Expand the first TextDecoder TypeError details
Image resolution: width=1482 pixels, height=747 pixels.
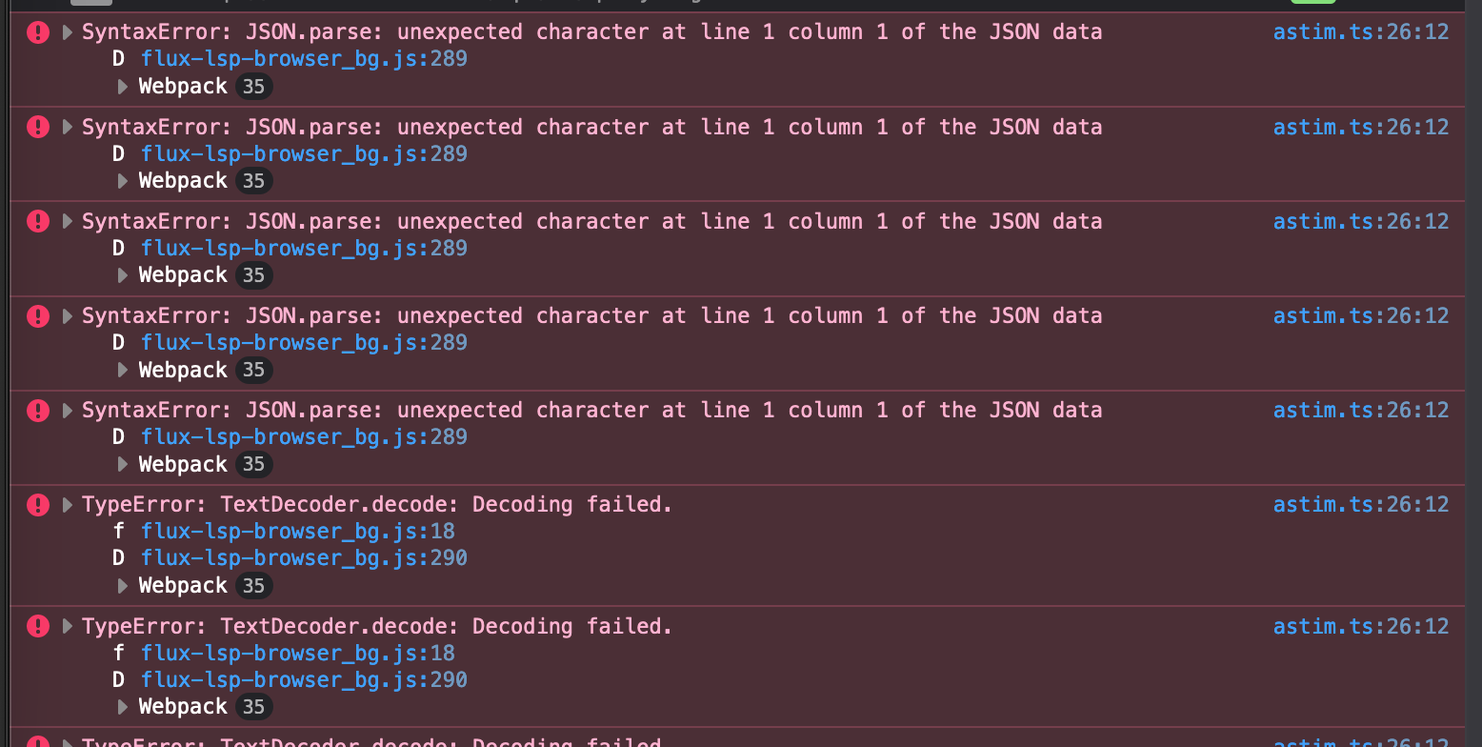tap(67, 504)
